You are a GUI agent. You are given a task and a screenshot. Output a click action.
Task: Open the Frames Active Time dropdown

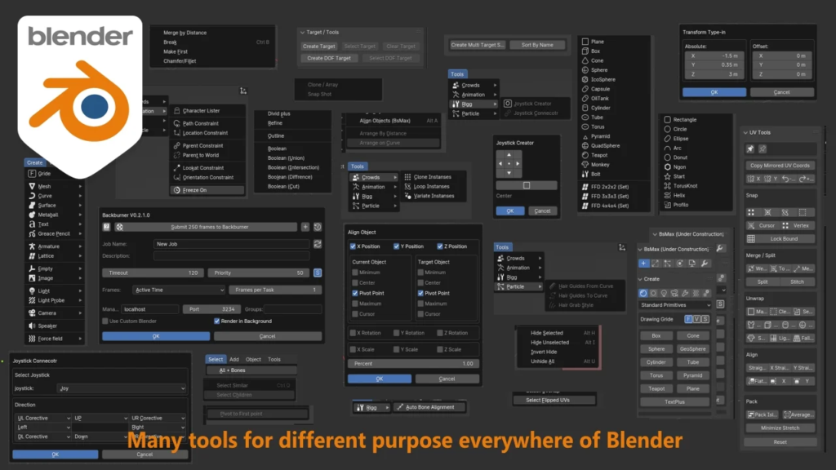click(x=178, y=290)
